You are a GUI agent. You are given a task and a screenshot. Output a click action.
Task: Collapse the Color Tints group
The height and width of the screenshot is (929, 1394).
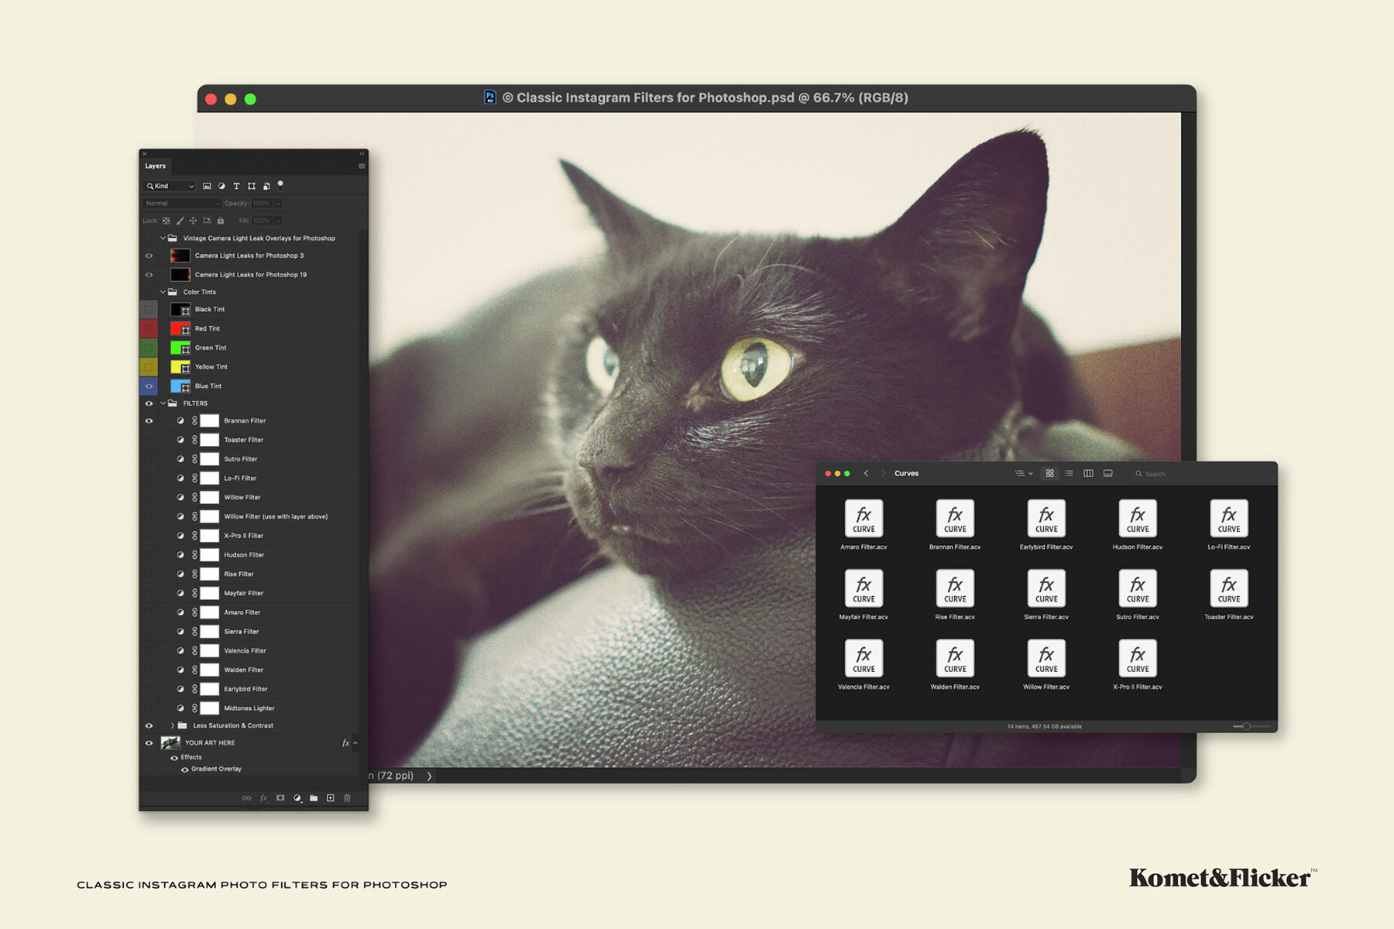click(162, 292)
